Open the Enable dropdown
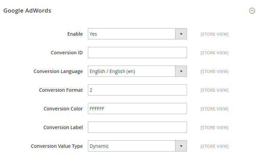The image size is (261, 159). click(137, 34)
